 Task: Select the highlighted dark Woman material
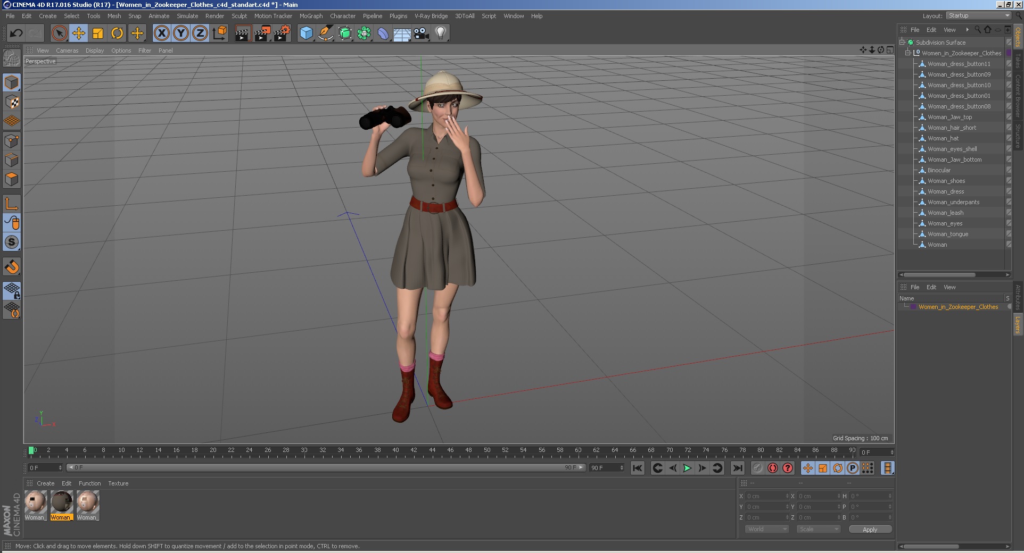[x=62, y=505]
